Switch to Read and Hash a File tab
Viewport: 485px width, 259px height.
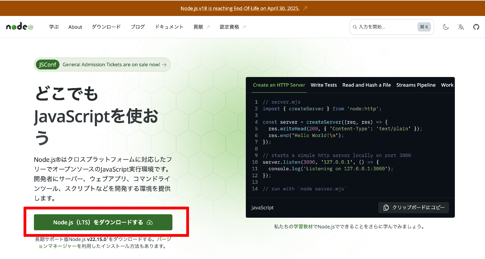click(x=367, y=85)
